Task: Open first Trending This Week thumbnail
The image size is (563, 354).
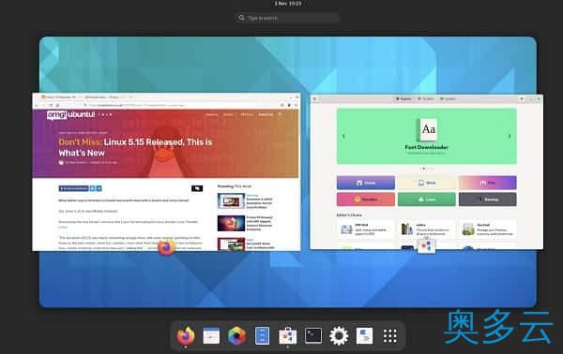Action: coord(231,201)
